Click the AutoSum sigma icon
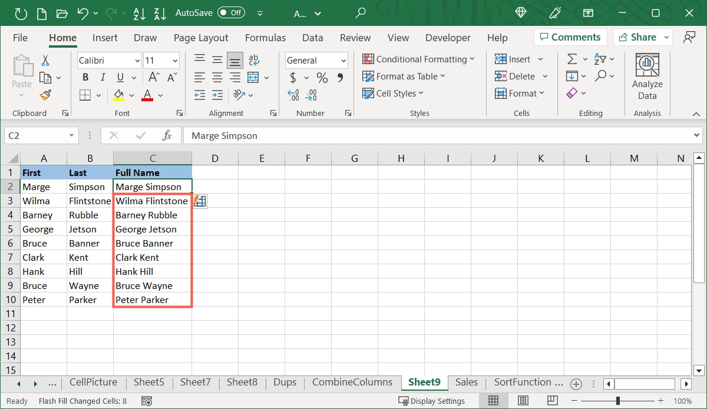Screen dimensions: 707x409 (x=571, y=59)
